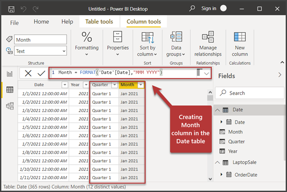Open the Formatting percent menu

click(87, 43)
